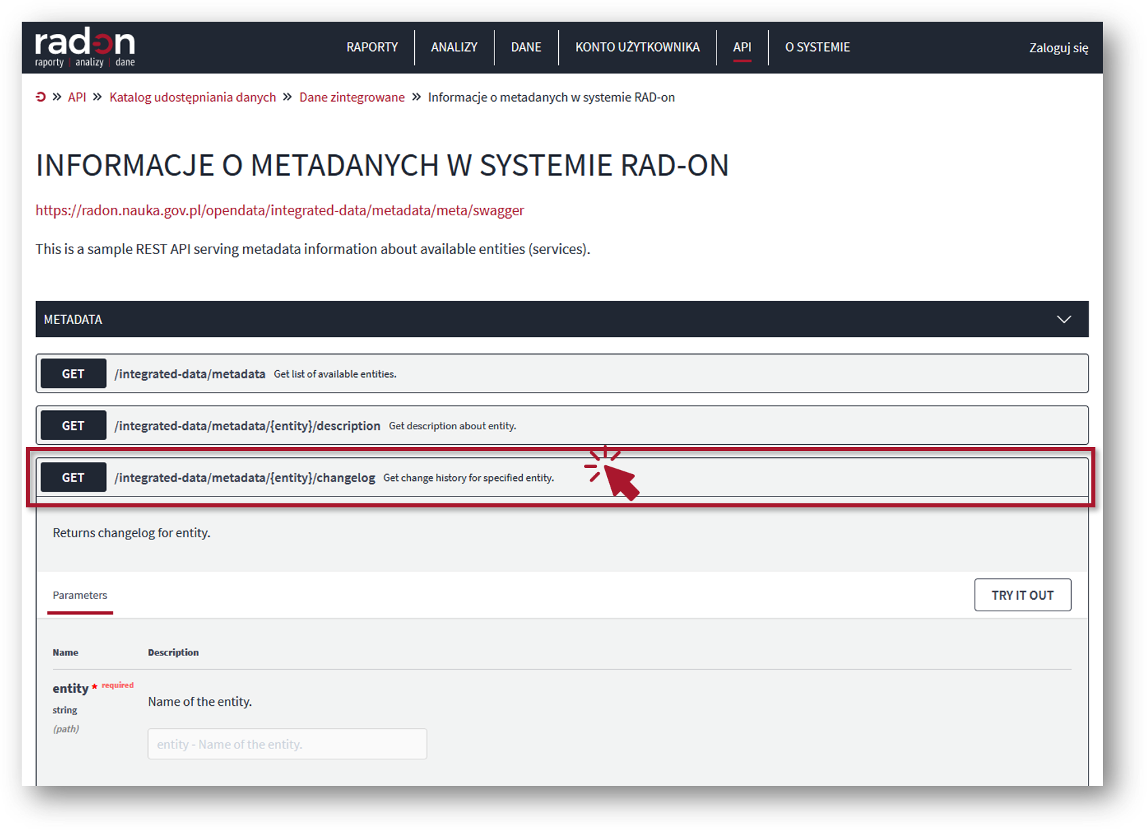This screenshot has height=830, width=1147.
Task: Open Katalog udostępniania danych breadcrumb
Action: pyautogui.click(x=193, y=97)
